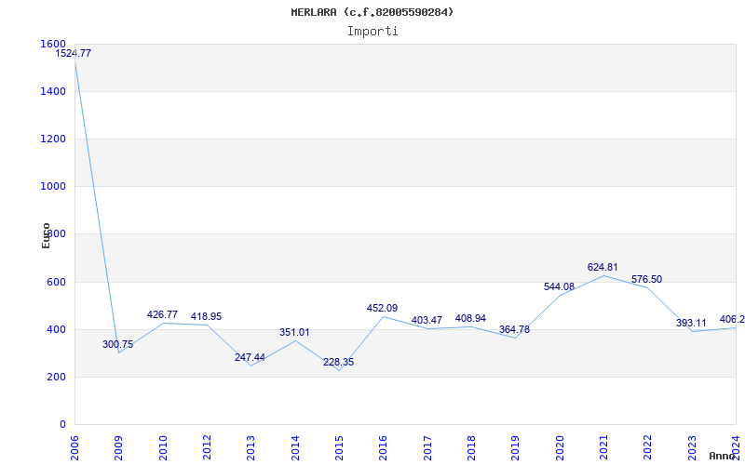Select the data label 576.50
The height and width of the screenshot is (465, 745).
[646, 279]
